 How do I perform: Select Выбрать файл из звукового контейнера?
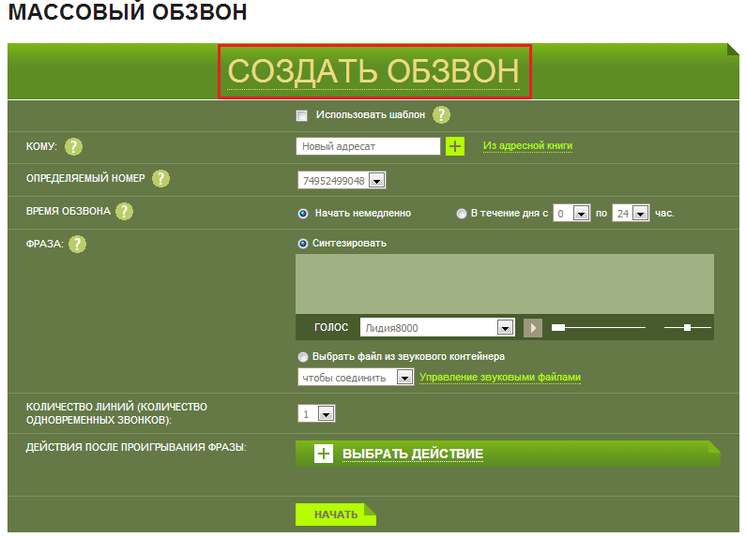click(303, 357)
